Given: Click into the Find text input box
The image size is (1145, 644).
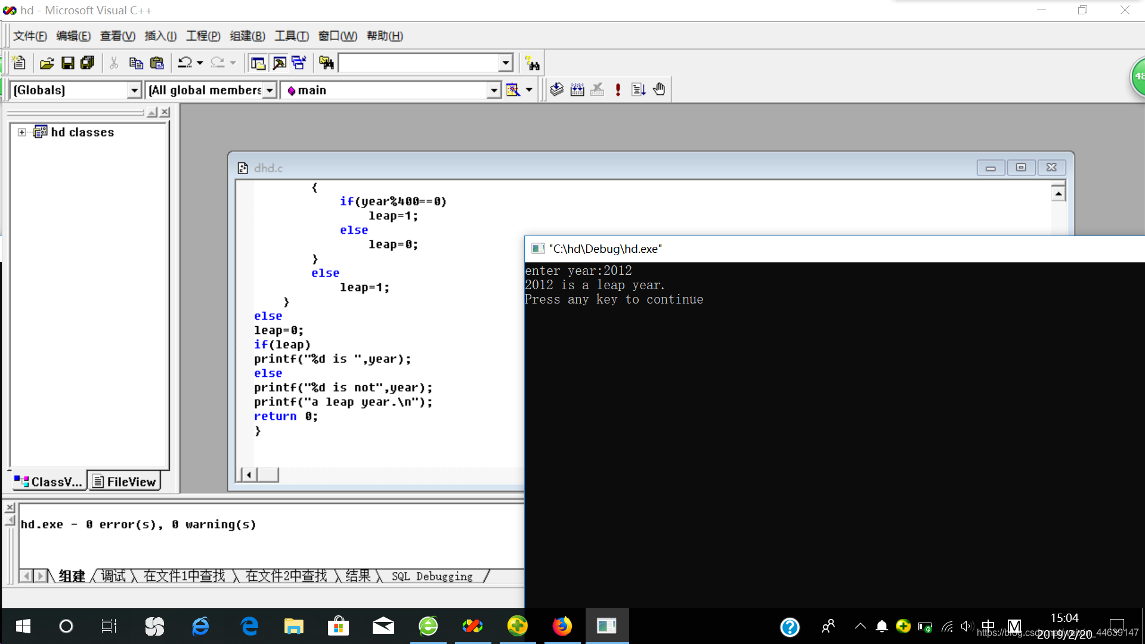Looking at the screenshot, I should (x=419, y=63).
